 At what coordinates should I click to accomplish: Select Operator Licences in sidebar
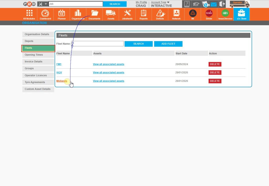point(38,75)
